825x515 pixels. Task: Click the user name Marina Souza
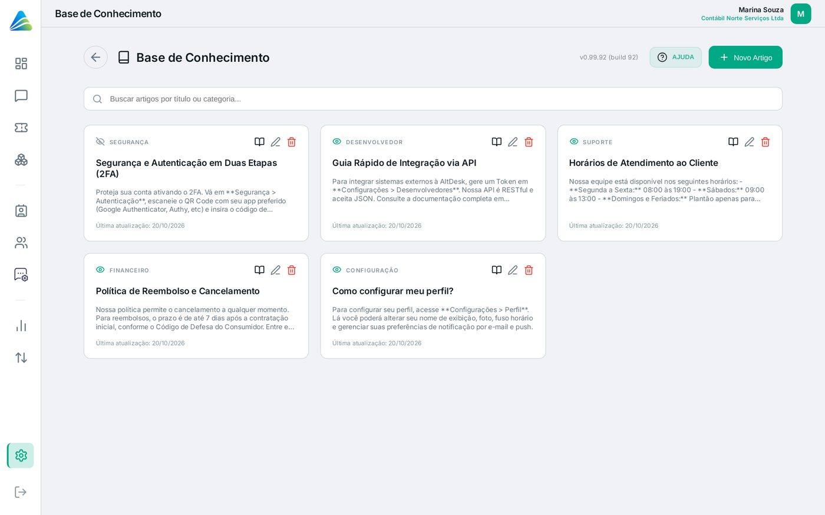(761, 10)
